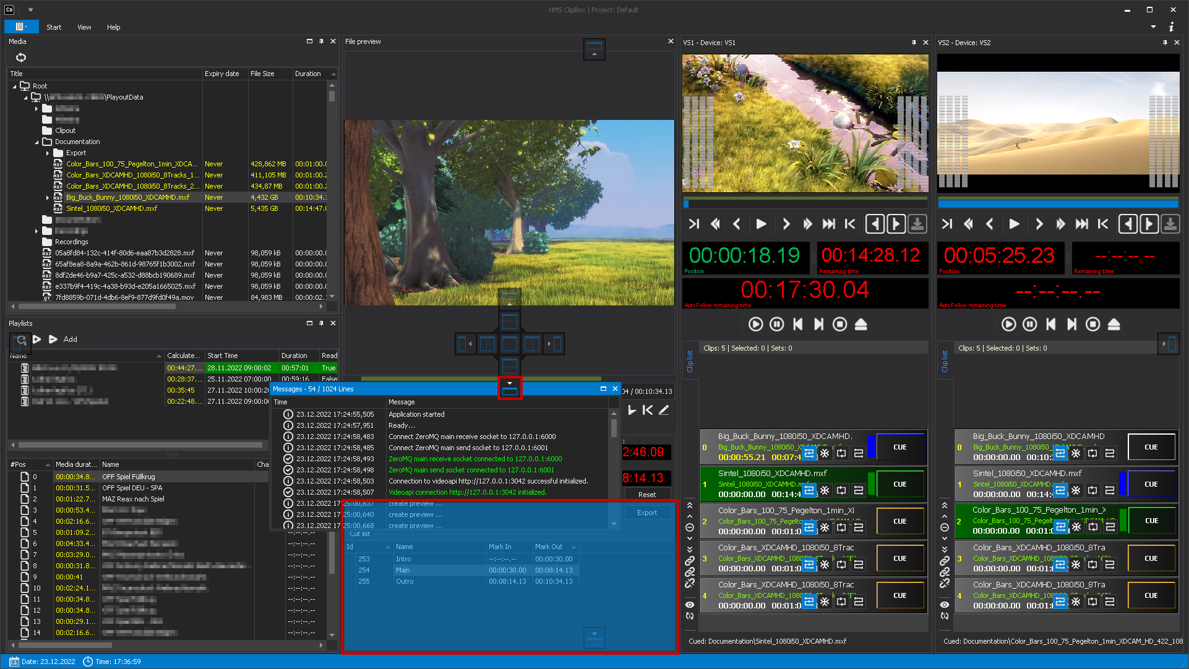
Task: Toggle freeze snowflake on VS1 Big_Buck_Bunny clip
Action: pyautogui.click(x=825, y=454)
